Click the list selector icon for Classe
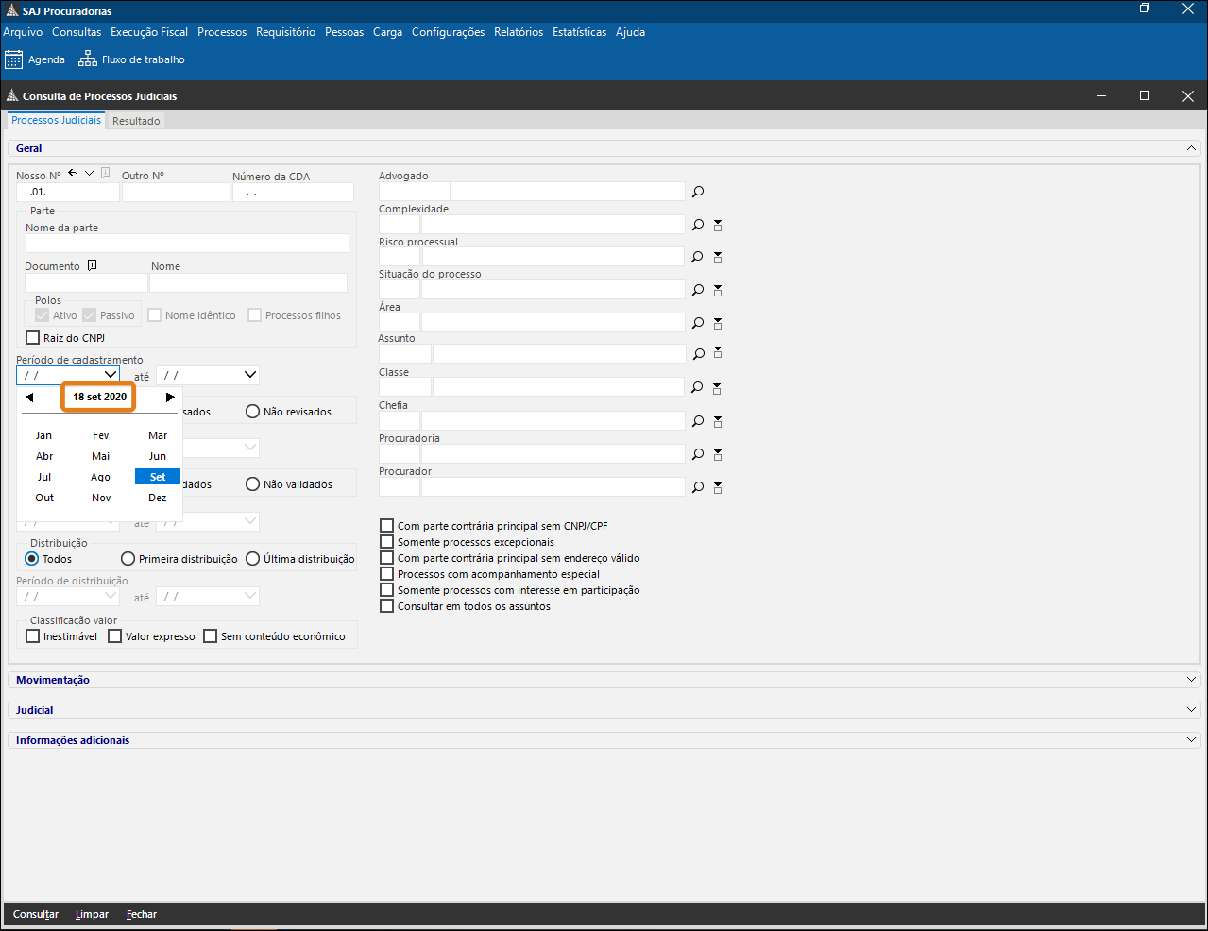This screenshot has height=931, width=1208. click(718, 388)
